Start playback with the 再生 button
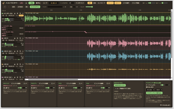This screenshot has width=174, height=109. [31, 3]
